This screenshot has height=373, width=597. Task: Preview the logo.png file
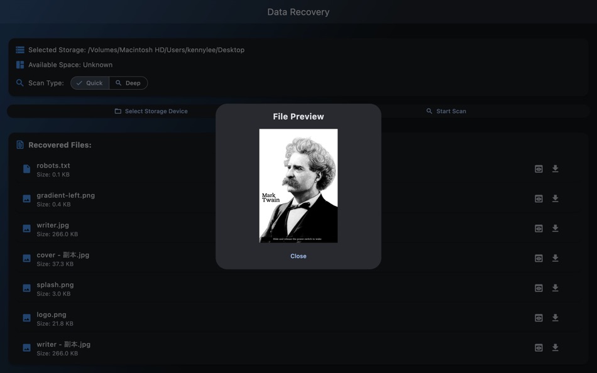tap(539, 318)
